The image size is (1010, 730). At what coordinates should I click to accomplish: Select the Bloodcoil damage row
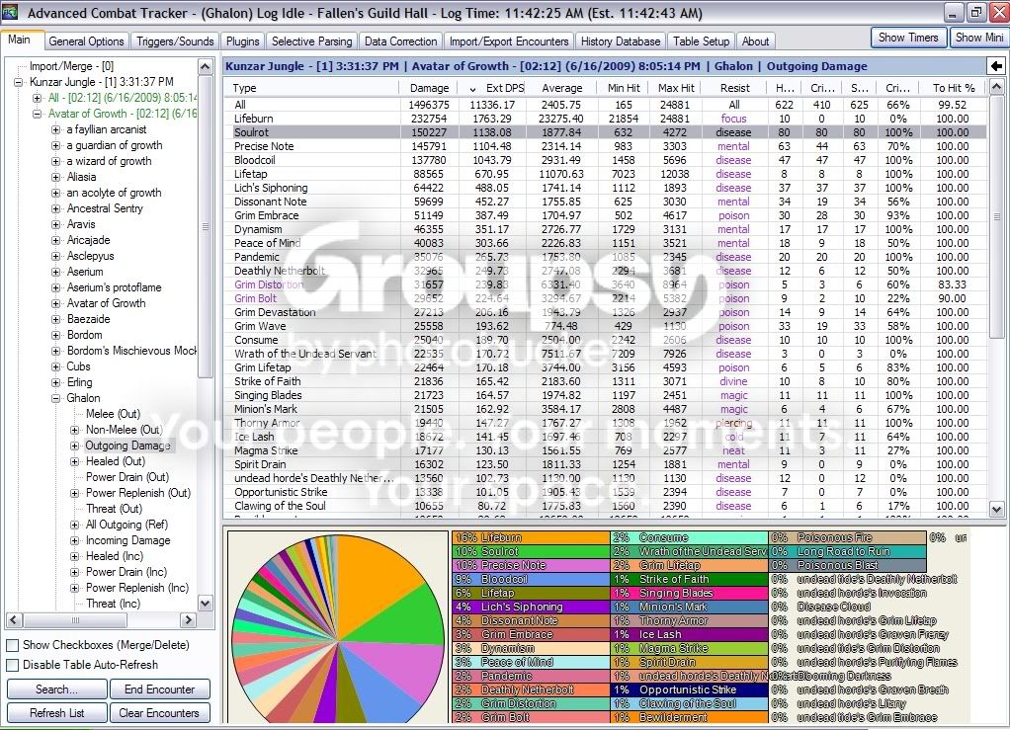coord(606,160)
